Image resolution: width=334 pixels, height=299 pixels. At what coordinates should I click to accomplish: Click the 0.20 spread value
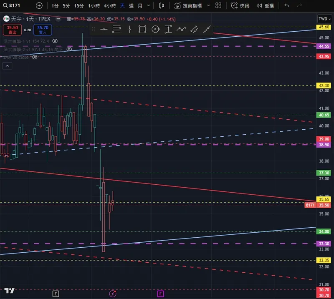(28, 30)
